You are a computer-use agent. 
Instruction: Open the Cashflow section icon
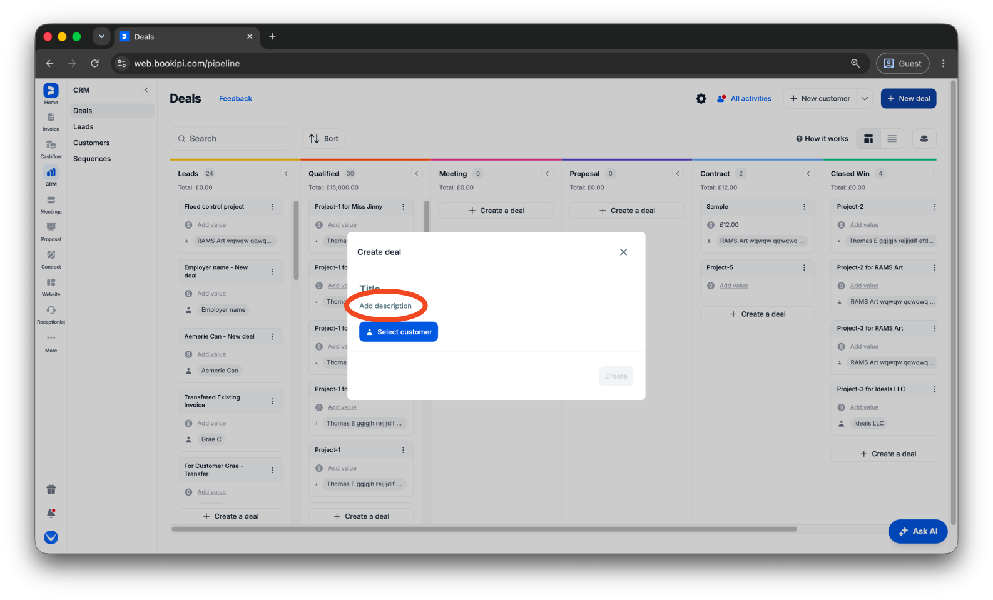pos(51,145)
